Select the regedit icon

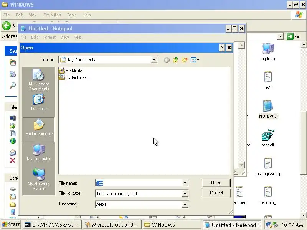tap(268, 138)
